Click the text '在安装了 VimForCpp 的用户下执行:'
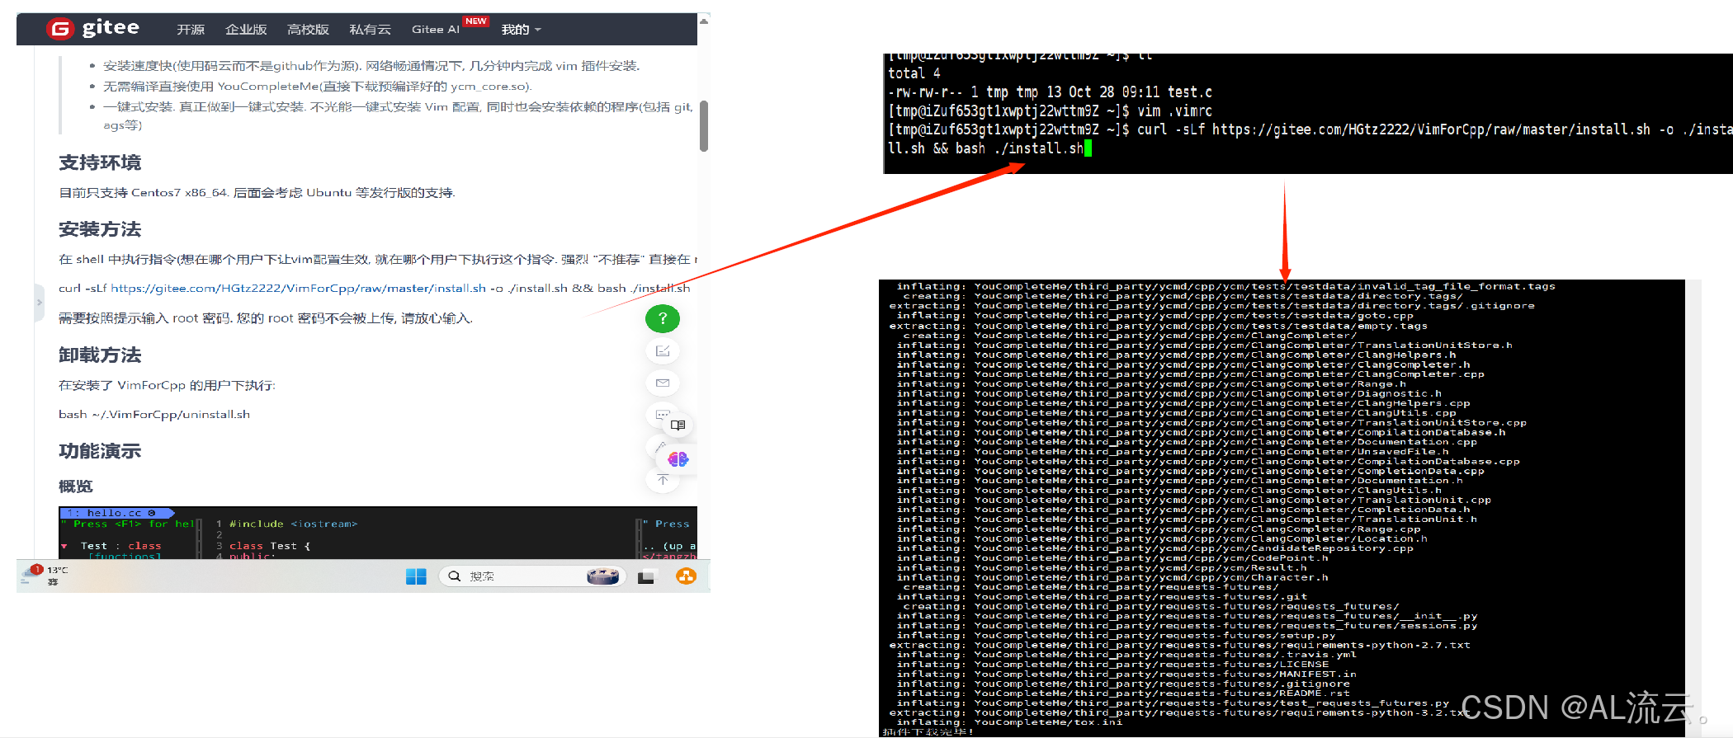The height and width of the screenshot is (738, 1733). pos(167,385)
